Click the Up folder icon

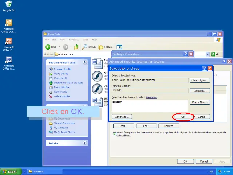tap(76, 47)
